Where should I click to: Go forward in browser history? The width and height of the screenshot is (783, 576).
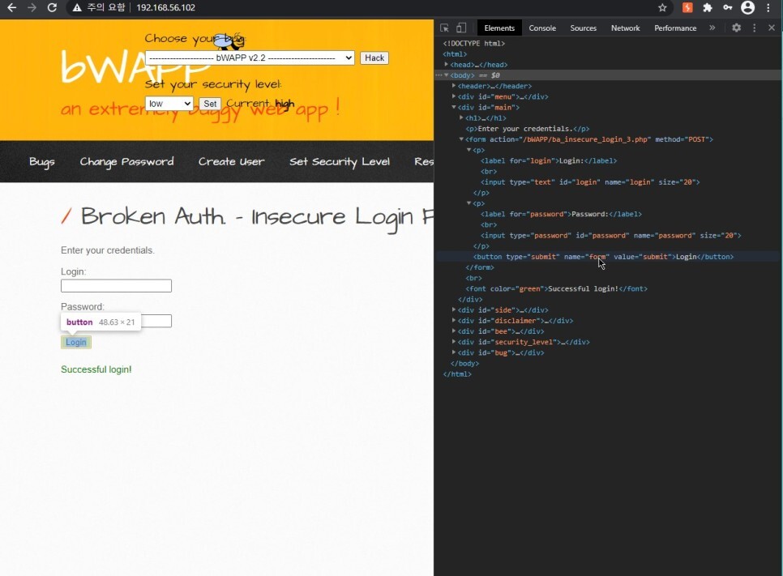[x=32, y=7]
